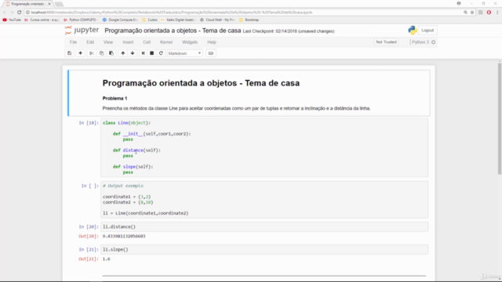The width and height of the screenshot is (502, 282).
Task: Open the Insert menu
Action: click(128, 42)
